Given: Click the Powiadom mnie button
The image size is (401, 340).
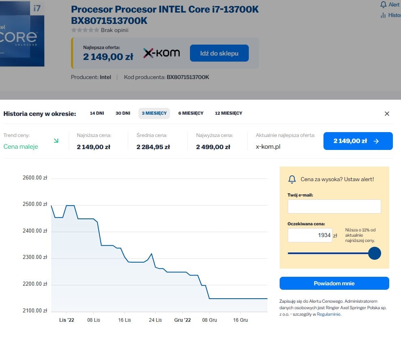Looking at the screenshot, I should coord(334,283).
